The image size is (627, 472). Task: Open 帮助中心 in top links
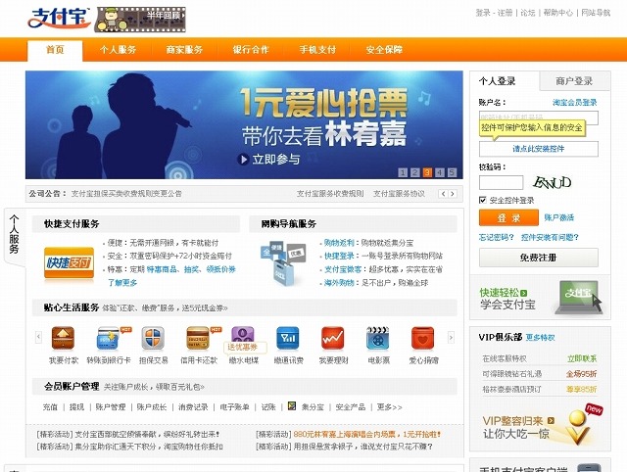pos(557,13)
